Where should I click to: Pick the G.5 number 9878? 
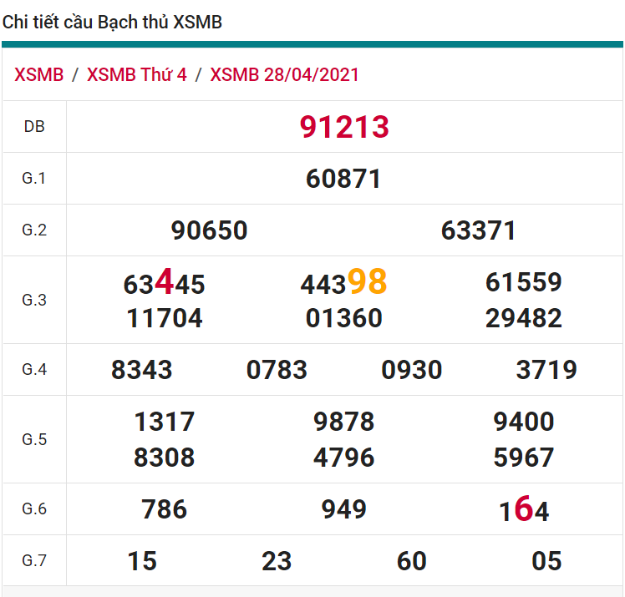(x=343, y=422)
